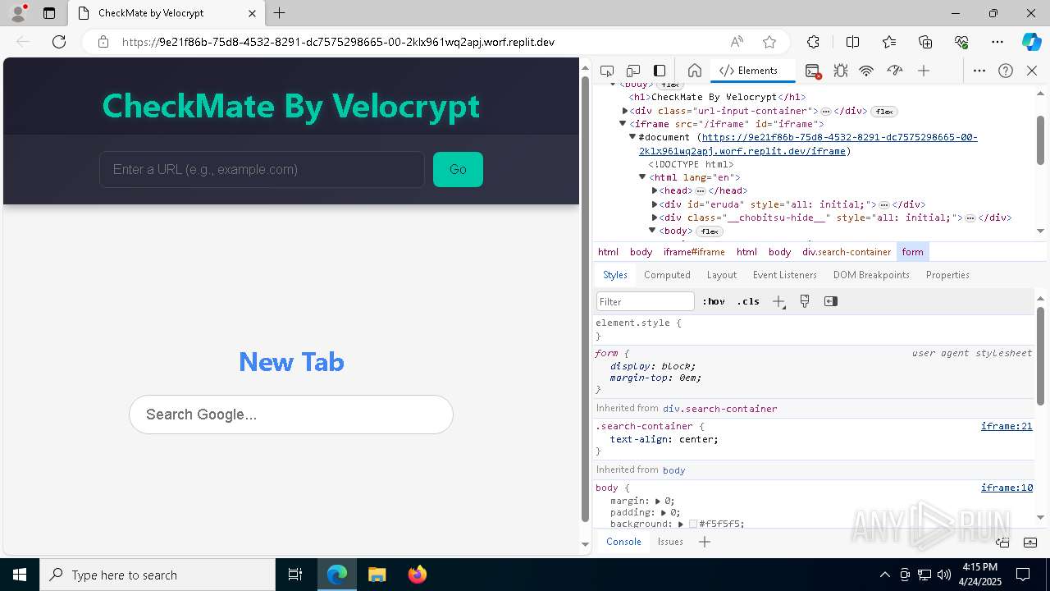Screen dimensions: 1050x591
Task: Open the Layout tab
Action: [x=722, y=275]
